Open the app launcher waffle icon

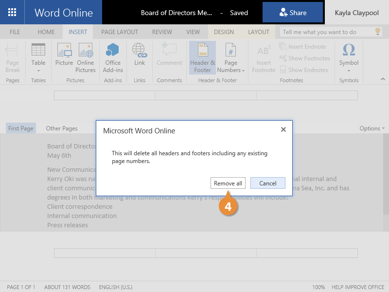click(x=12, y=12)
